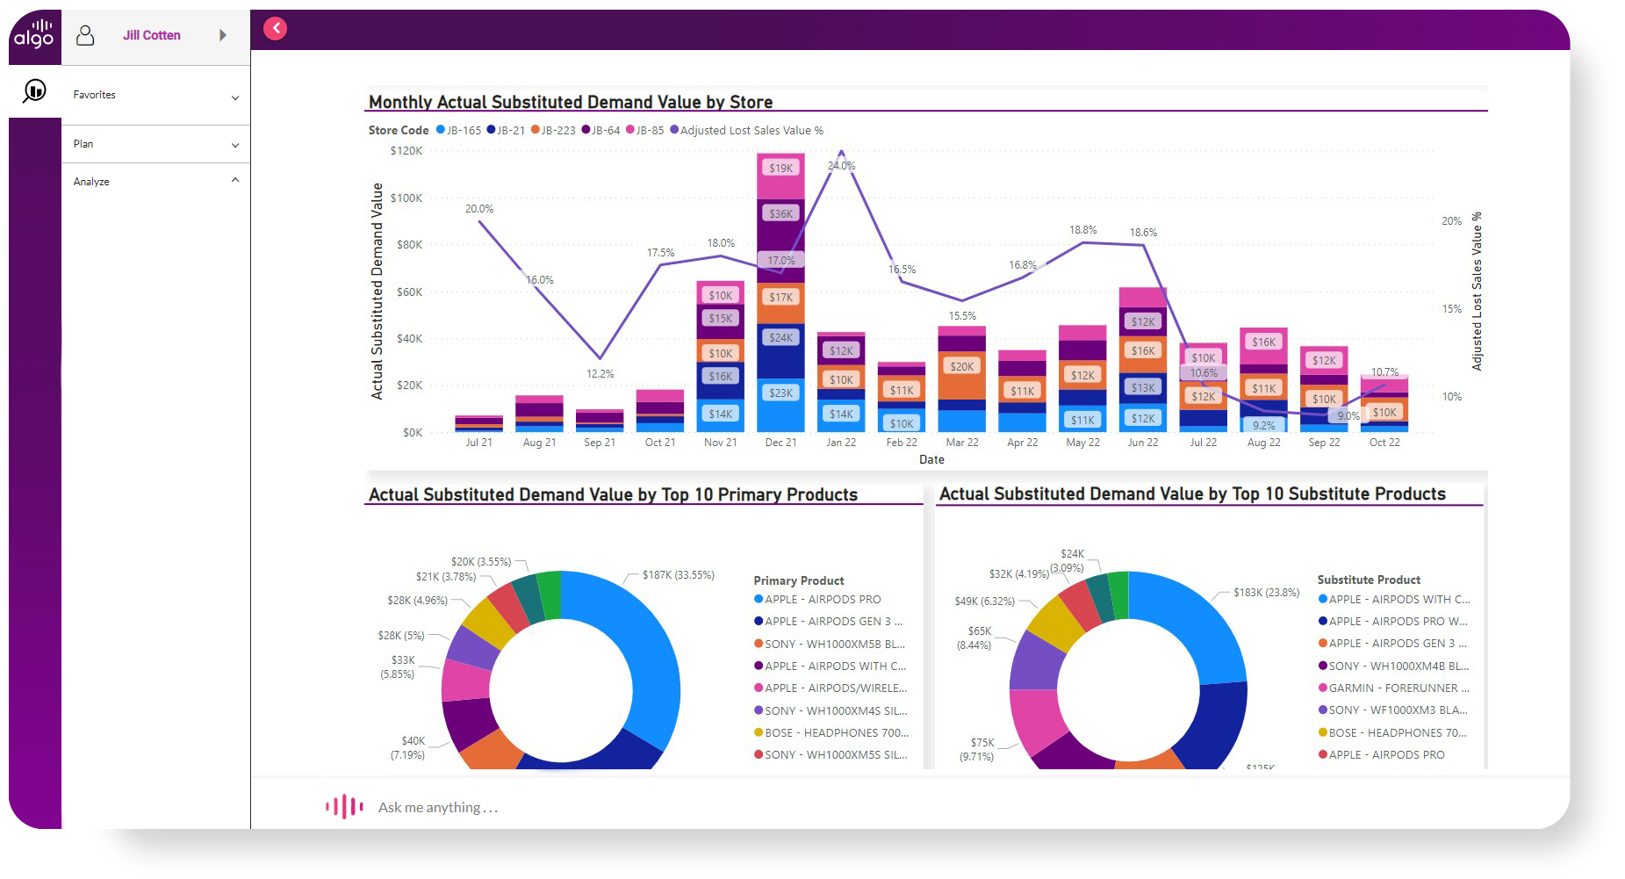The height and width of the screenshot is (879, 1625).
Task: Click the 24.0% line data point
Action: tap(841, 152)
